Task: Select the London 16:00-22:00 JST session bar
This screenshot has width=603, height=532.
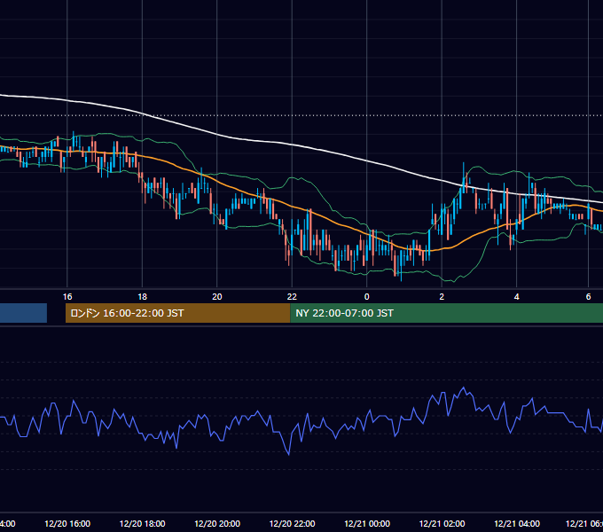Action: click(x=177, y=313)
